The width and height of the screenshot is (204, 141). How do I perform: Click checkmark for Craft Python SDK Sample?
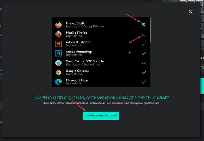click(144, 63)
